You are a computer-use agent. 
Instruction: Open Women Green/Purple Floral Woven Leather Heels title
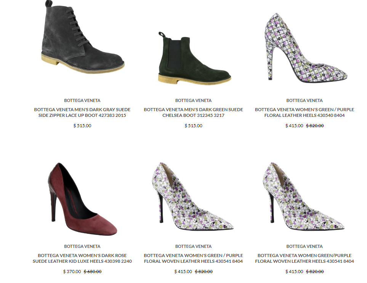(304, 258)
